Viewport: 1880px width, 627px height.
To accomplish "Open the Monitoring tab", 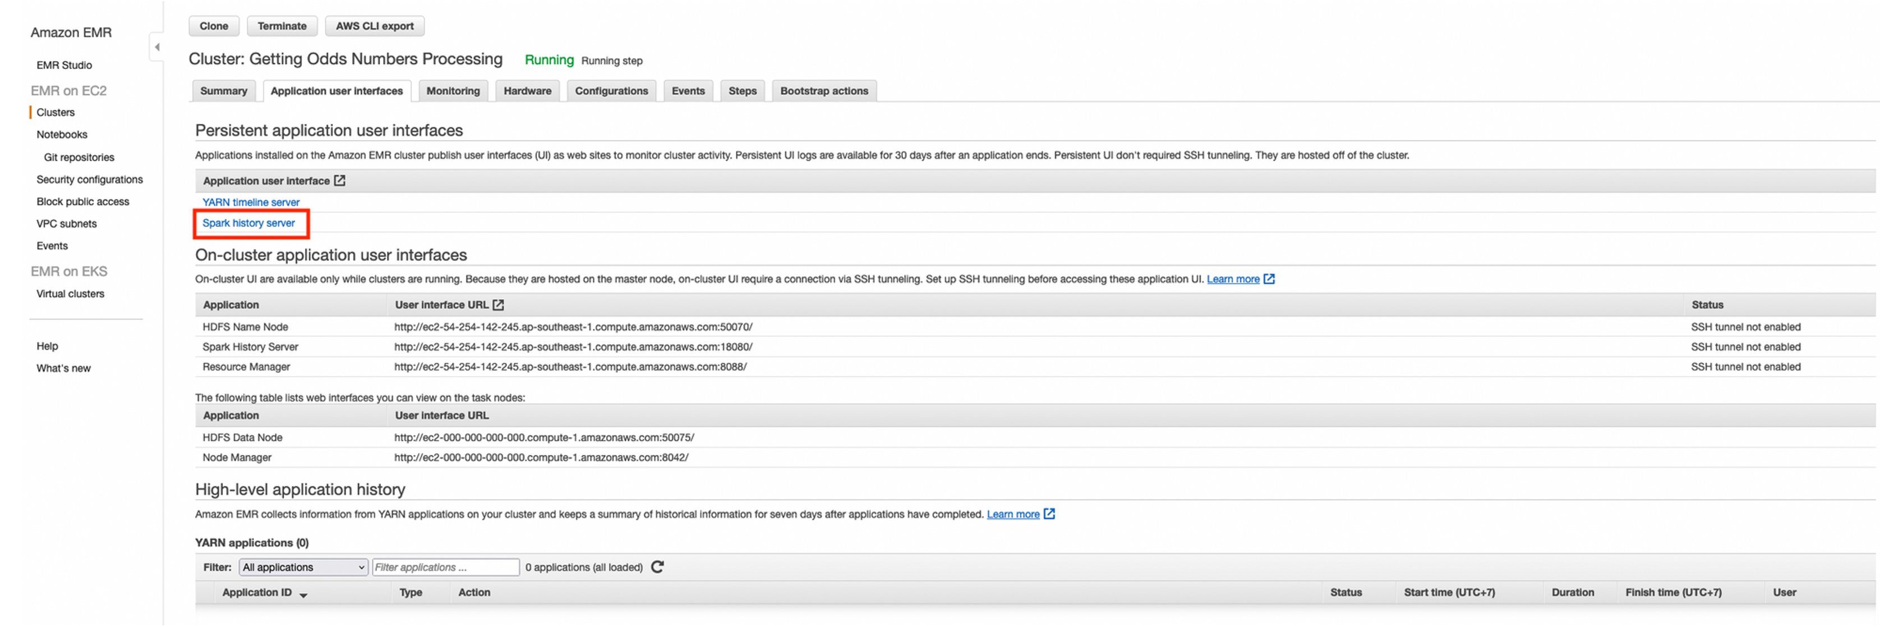I will [x=453, y=91].
